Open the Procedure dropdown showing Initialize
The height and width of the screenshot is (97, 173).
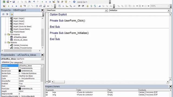coord(169,11)
